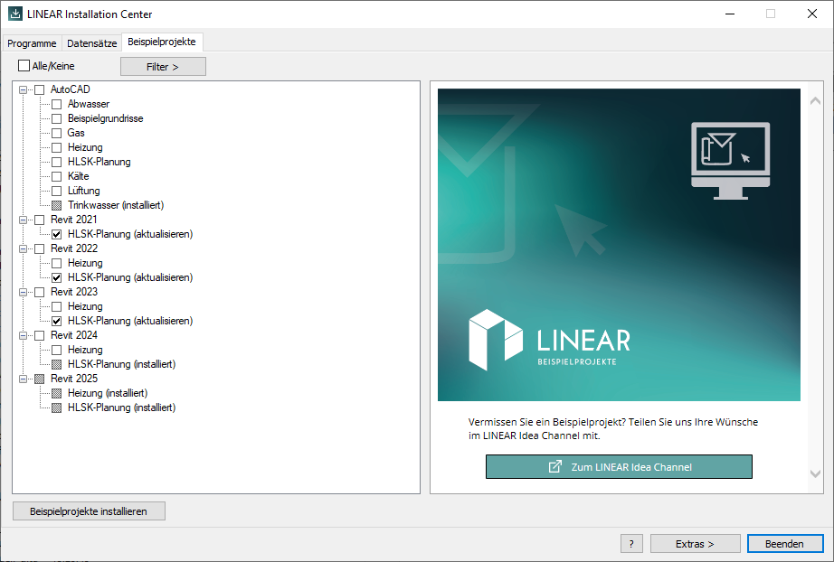Viewport: 834px width, 562px height.
Task: Click the LINEAR Installation Center title bar icon
Action: pyautogui.click(x=14, y=14)
